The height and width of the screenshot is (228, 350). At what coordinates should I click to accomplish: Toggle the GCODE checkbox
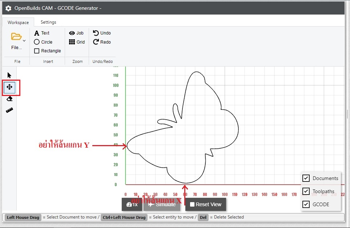pos(306,204)
